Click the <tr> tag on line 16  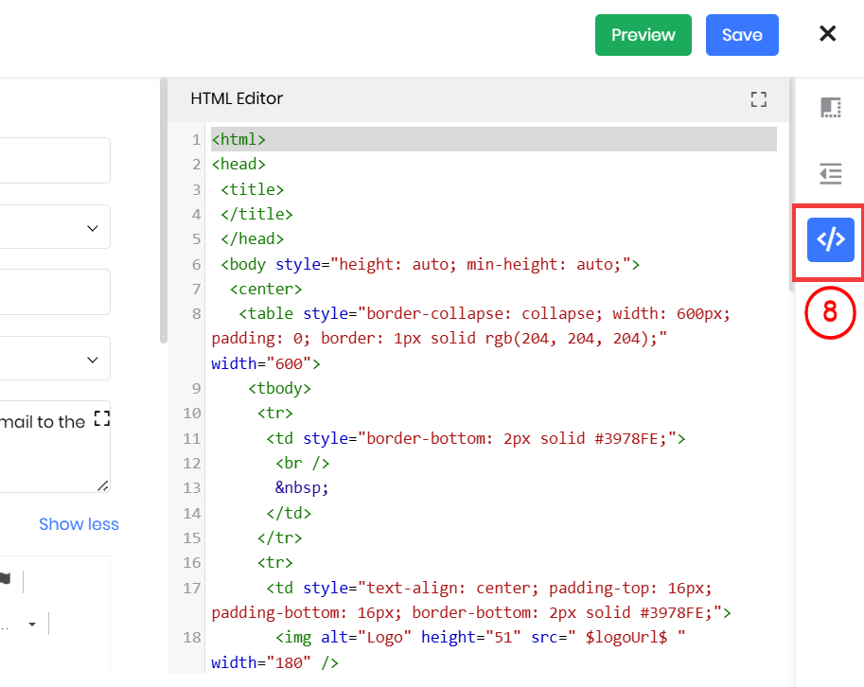(x=275, y=562)
